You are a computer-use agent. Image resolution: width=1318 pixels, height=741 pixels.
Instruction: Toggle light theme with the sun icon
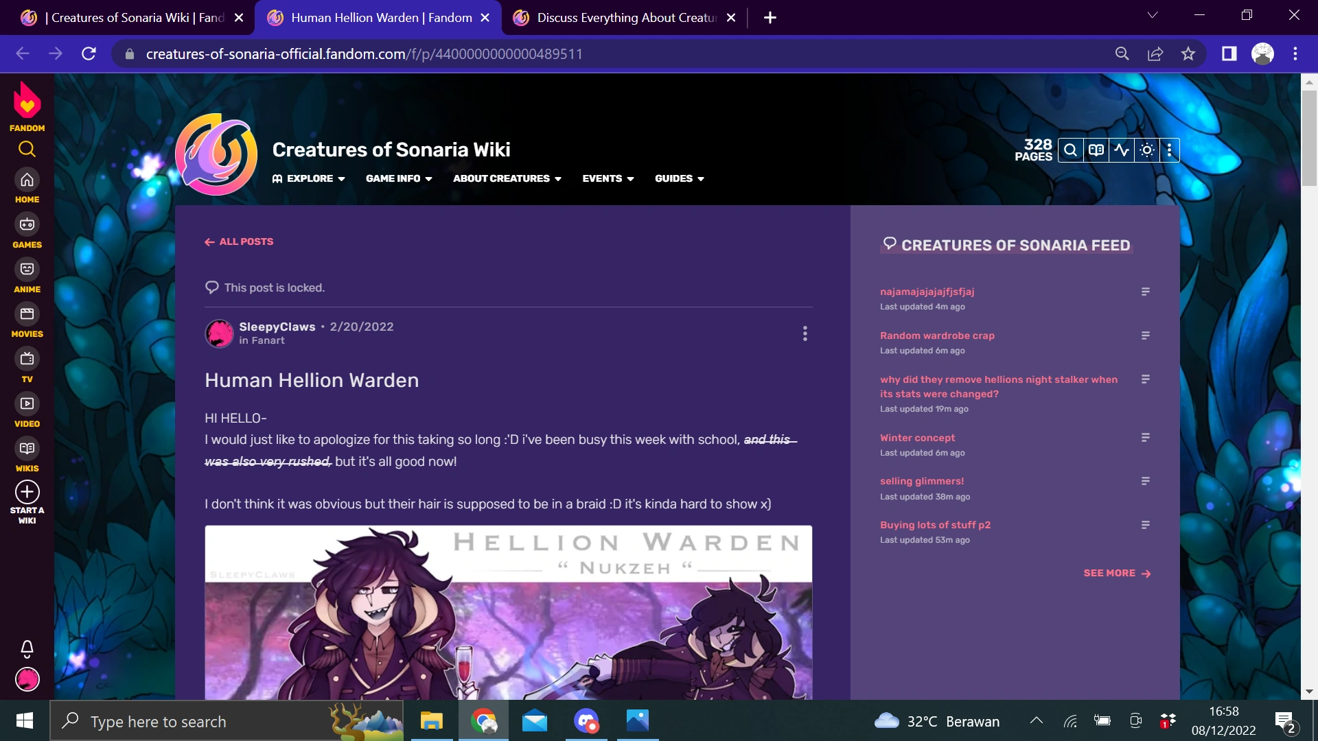[x=1146, y=150]
